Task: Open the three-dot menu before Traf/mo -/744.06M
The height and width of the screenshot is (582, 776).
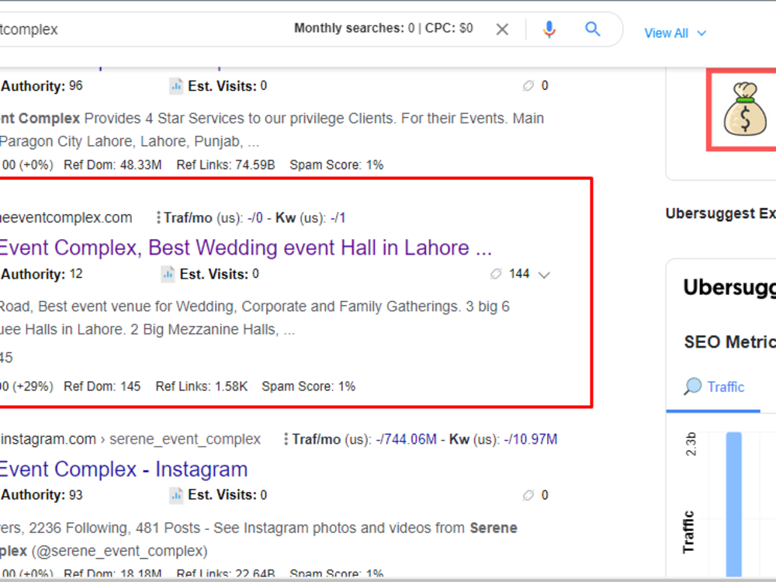Action: (x=286, y=439)
